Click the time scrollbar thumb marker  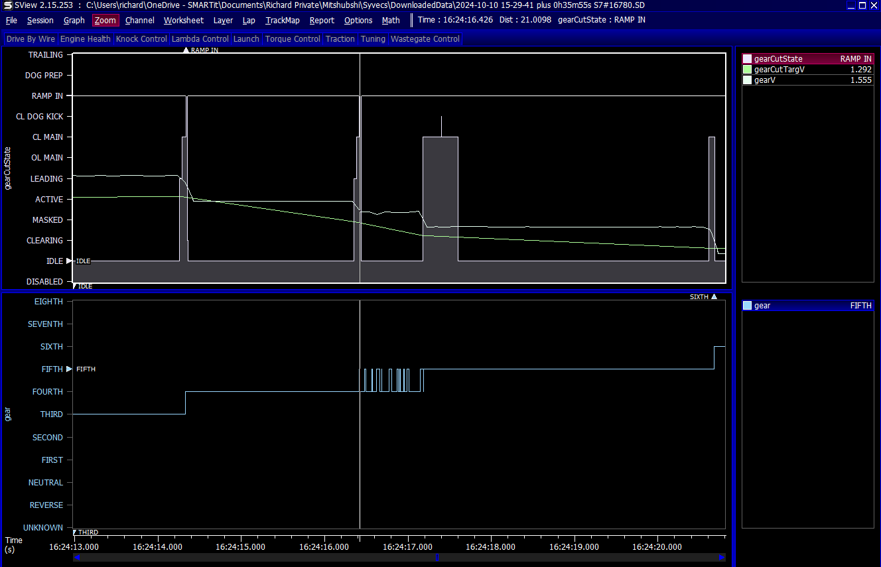[x=437, y=558]
